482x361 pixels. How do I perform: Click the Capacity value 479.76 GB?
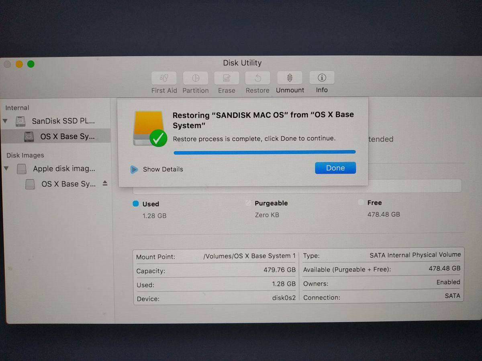[x=280, y=270]
